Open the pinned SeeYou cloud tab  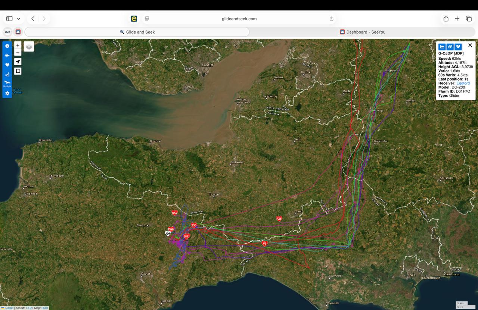coord(18,32)
